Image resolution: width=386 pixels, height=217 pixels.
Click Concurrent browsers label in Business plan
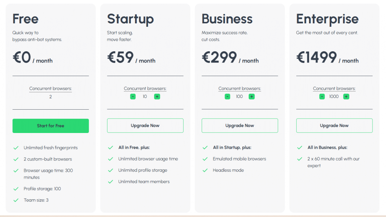pos(240,89)
